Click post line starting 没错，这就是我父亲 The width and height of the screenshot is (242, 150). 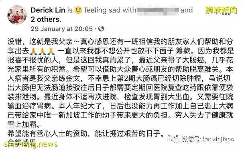coord(120,42)
